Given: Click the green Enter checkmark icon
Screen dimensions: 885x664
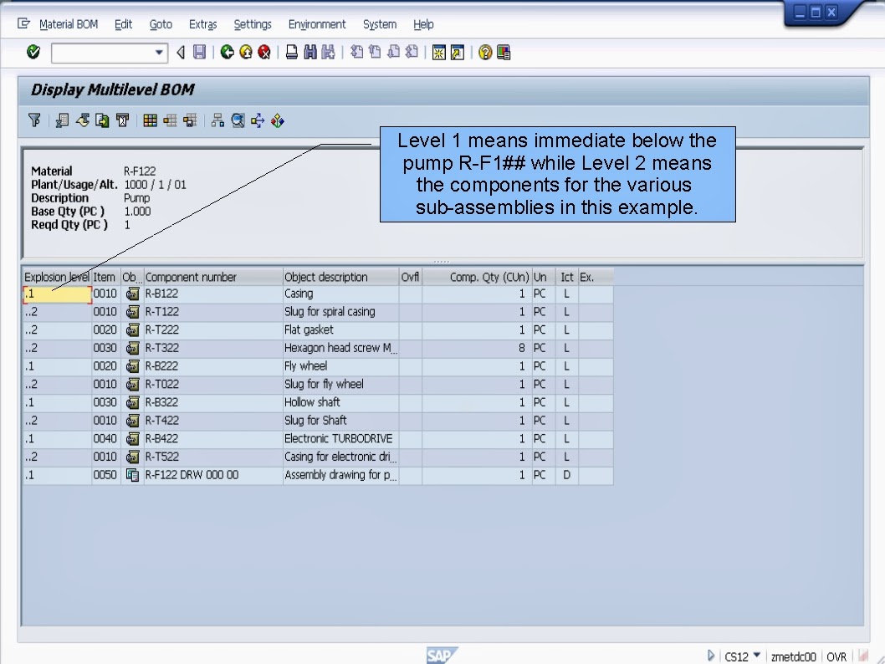Looking at the screenshot, I should [x=33, y=52].
